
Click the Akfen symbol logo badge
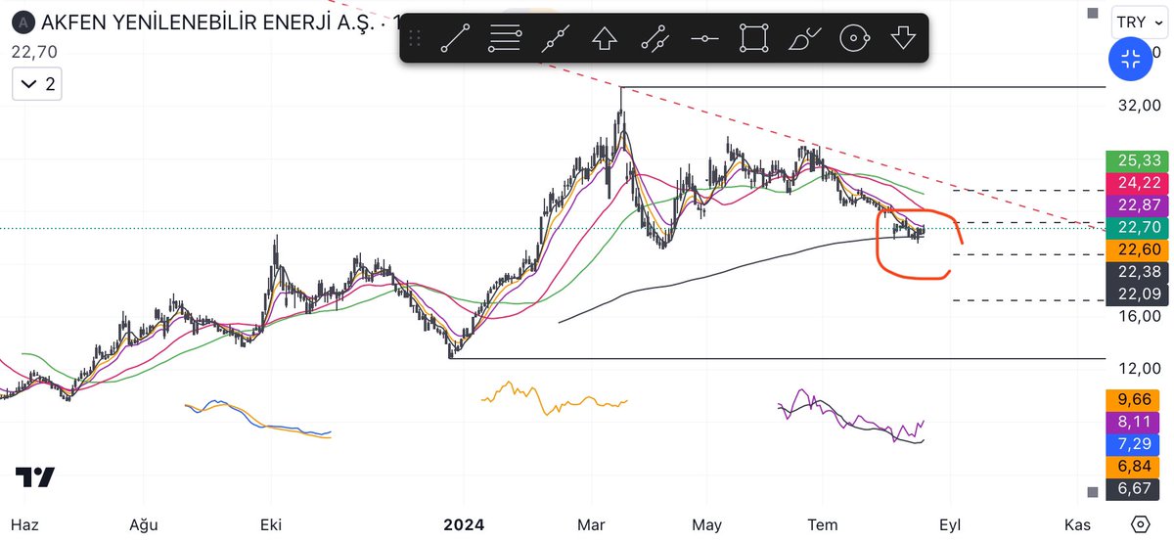click(x=23, y=22)
